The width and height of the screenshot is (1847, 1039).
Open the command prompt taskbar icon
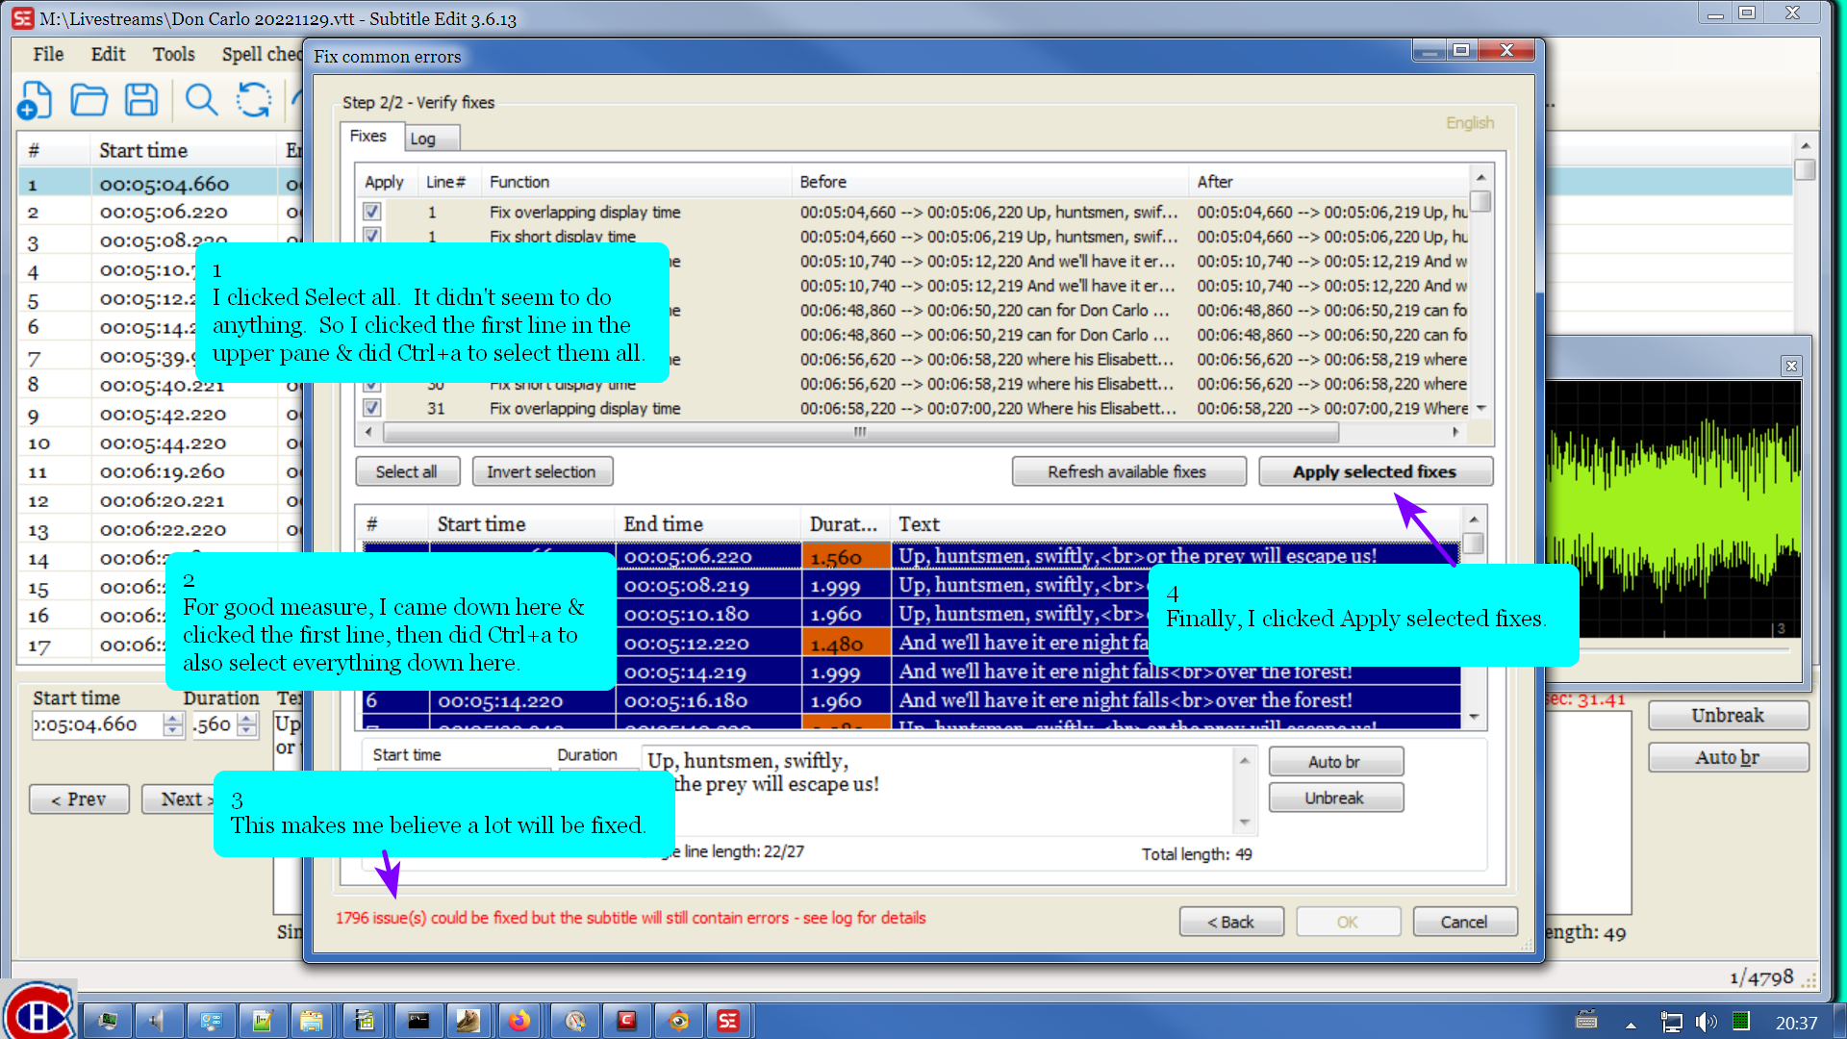(x=417, y=1021)
